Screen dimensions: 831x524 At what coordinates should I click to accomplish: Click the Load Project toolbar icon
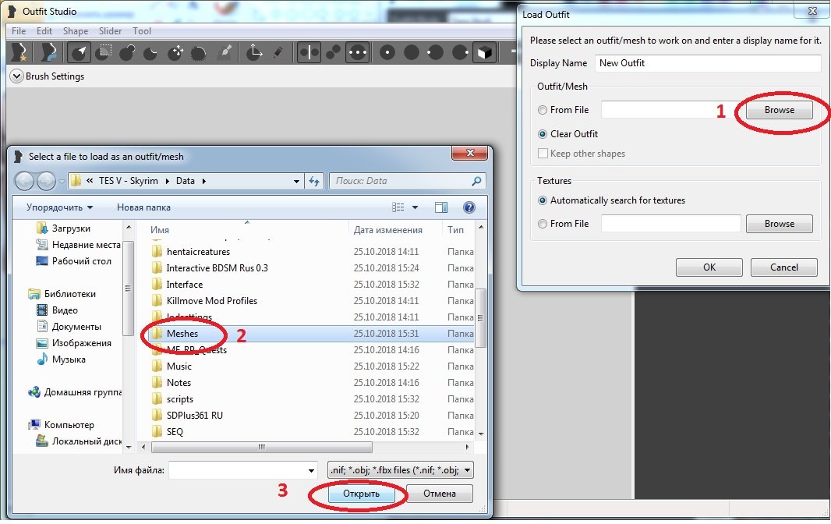click(49, 52)
